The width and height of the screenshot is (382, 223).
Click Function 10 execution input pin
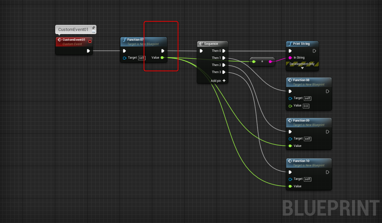290,172
